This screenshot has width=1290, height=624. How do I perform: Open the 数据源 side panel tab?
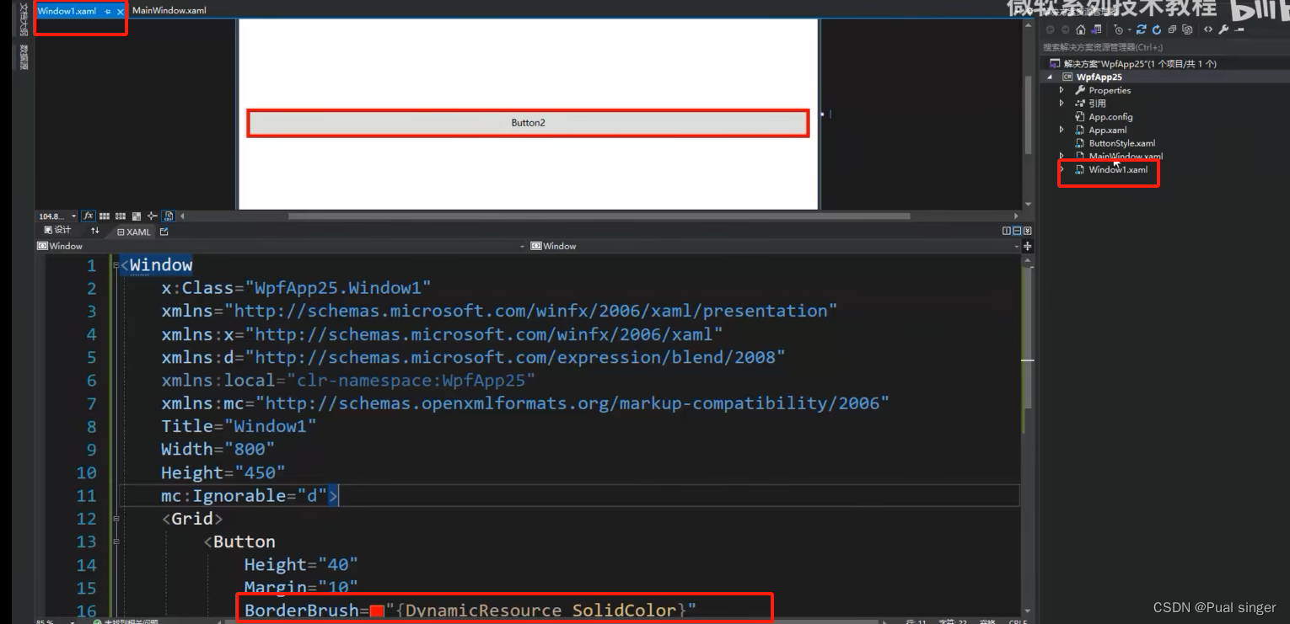(24, 58)
